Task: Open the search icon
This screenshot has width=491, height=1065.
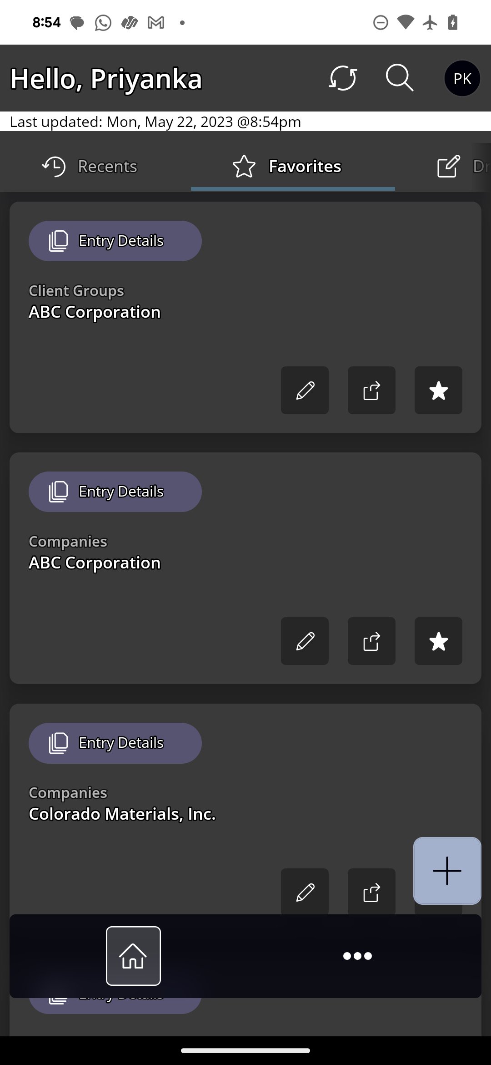Action: coord(399,78)
